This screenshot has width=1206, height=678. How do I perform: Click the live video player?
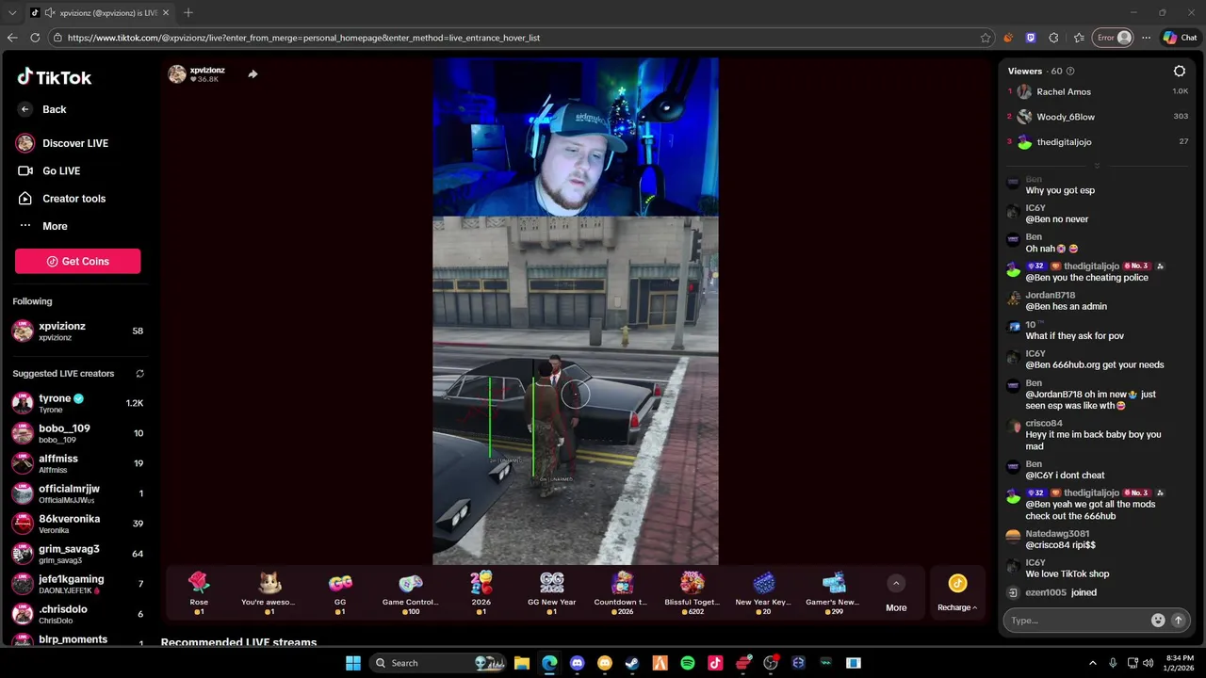576,312
